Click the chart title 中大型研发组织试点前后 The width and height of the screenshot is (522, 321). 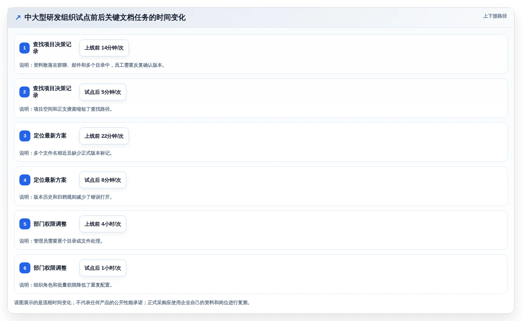105,18
